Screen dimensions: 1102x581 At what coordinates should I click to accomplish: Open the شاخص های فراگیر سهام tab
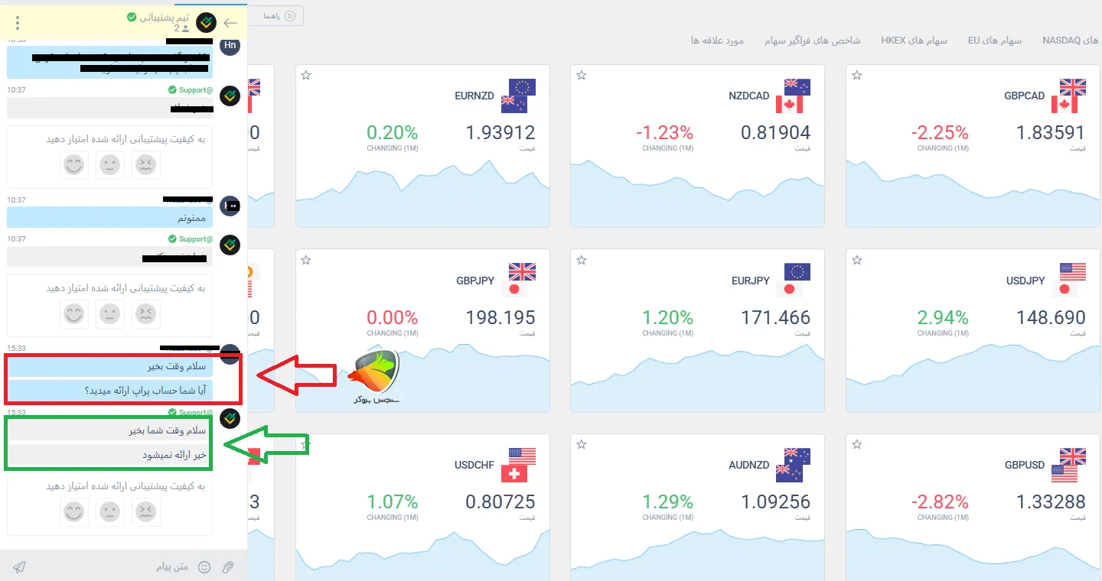click(812, 40)
